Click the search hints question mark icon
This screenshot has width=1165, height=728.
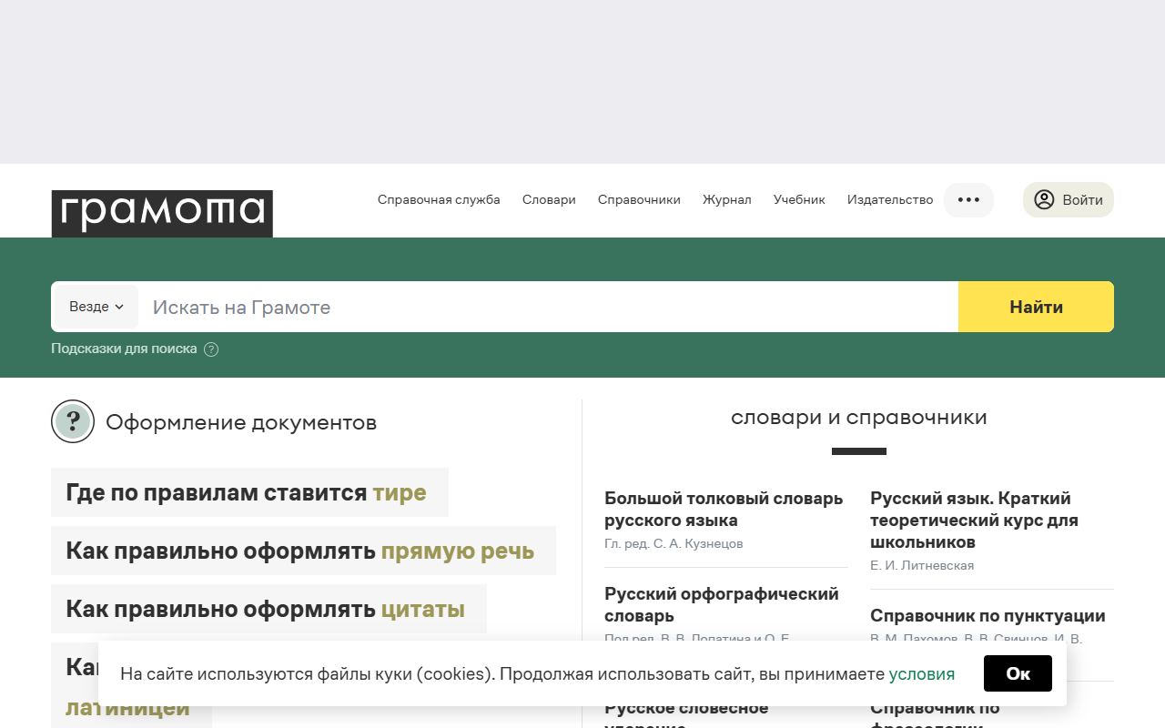pyautogui.click(x=211, y=349)
